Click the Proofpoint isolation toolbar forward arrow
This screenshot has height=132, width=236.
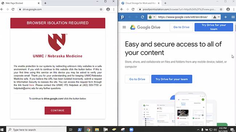tap(136, 17)
